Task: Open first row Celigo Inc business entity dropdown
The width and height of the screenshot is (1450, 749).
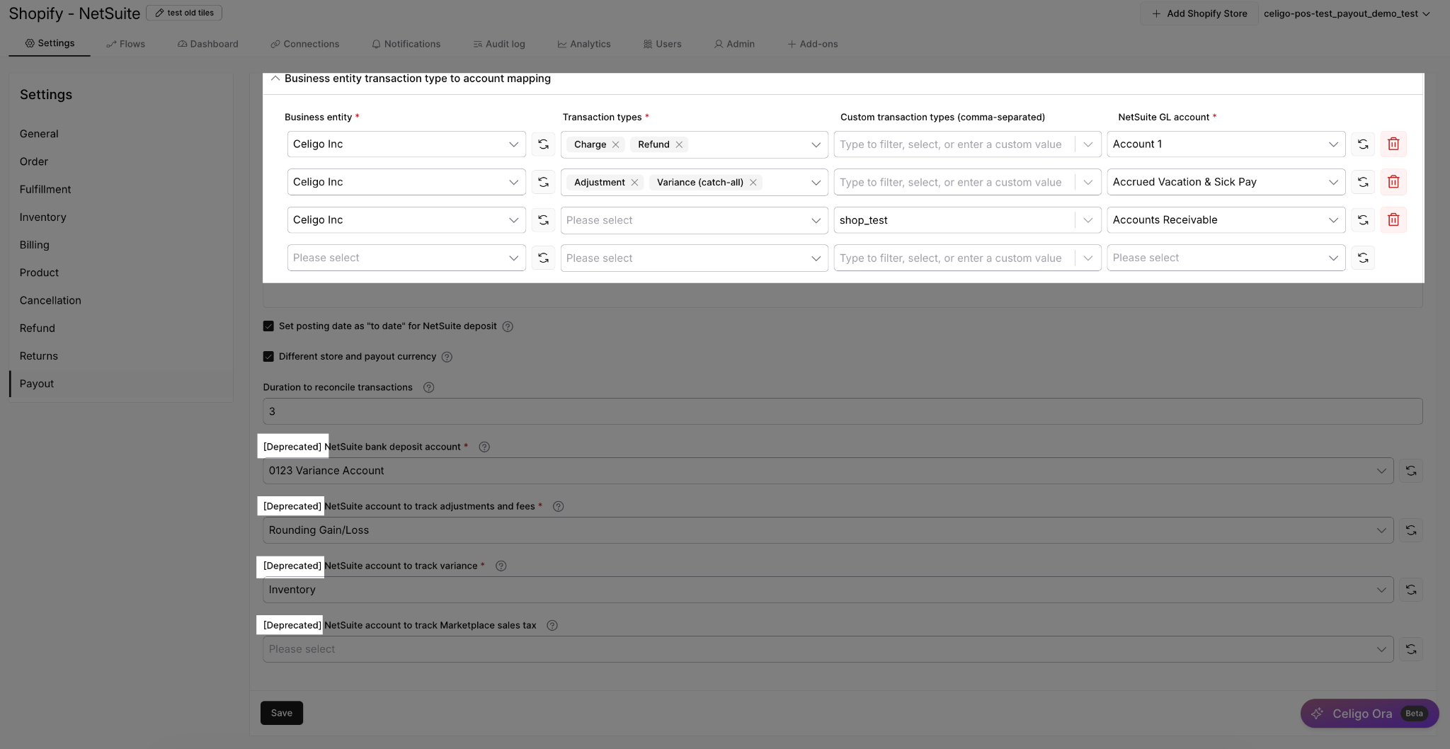Action: [x=406, y=144]
